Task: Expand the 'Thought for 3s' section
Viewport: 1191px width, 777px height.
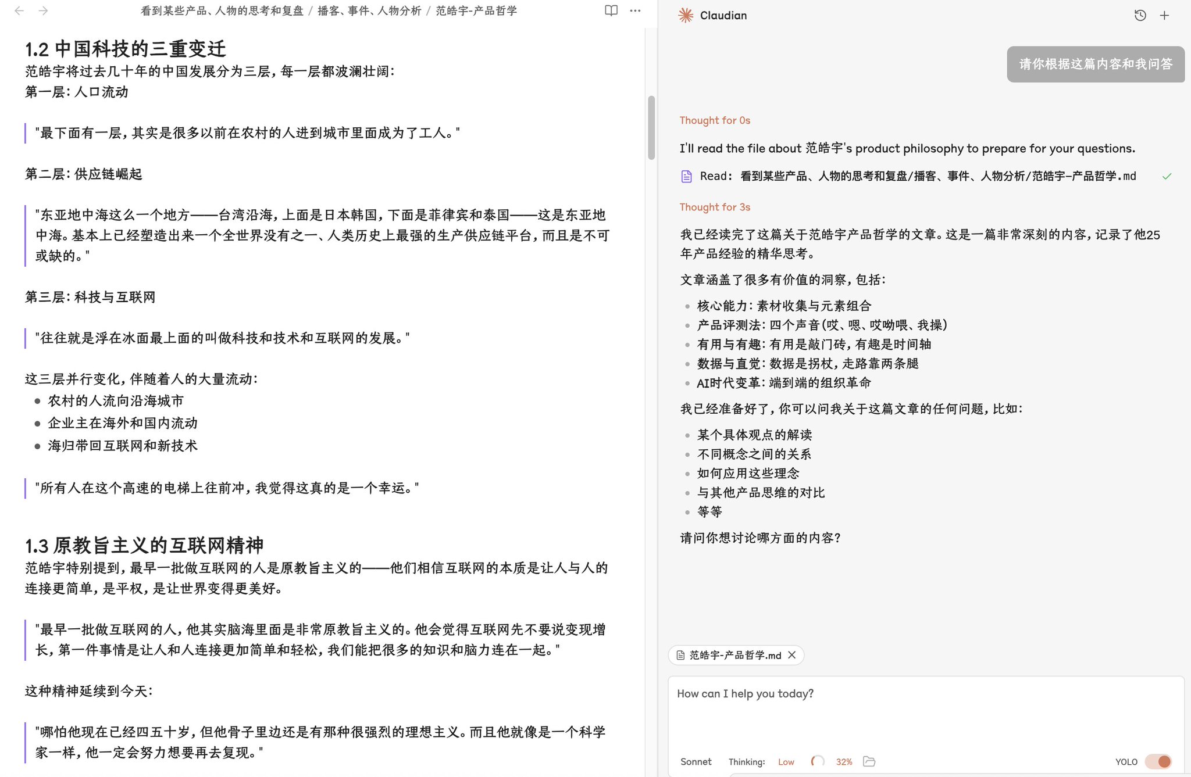Action: 715,207
